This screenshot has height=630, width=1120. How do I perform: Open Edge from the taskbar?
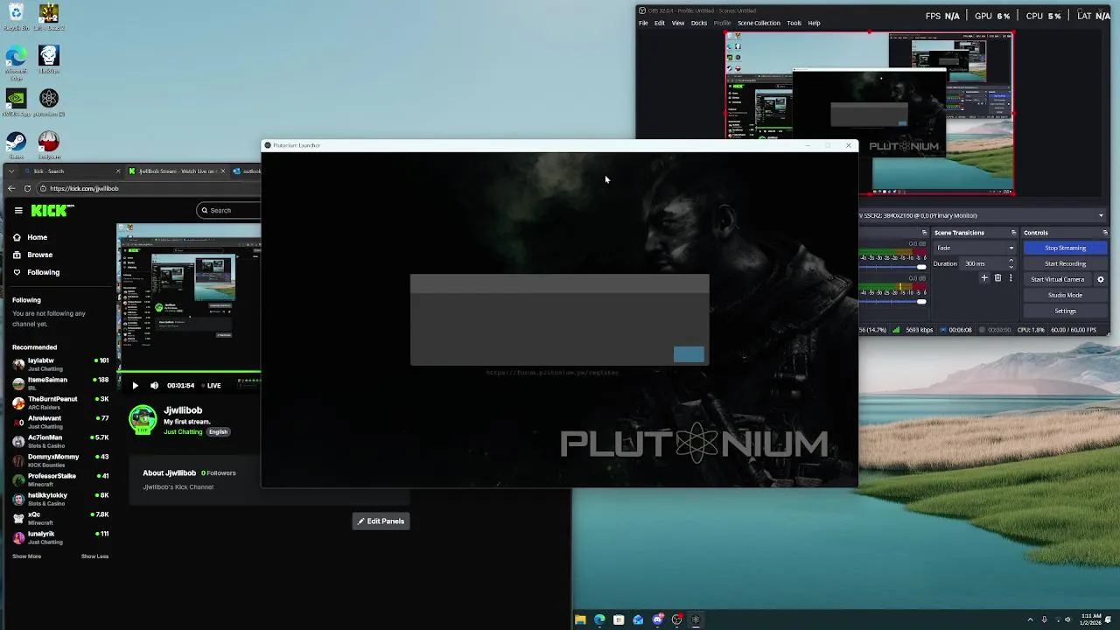pos(599,619)
